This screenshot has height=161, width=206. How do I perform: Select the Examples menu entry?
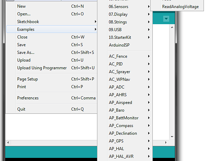(52, 29)
